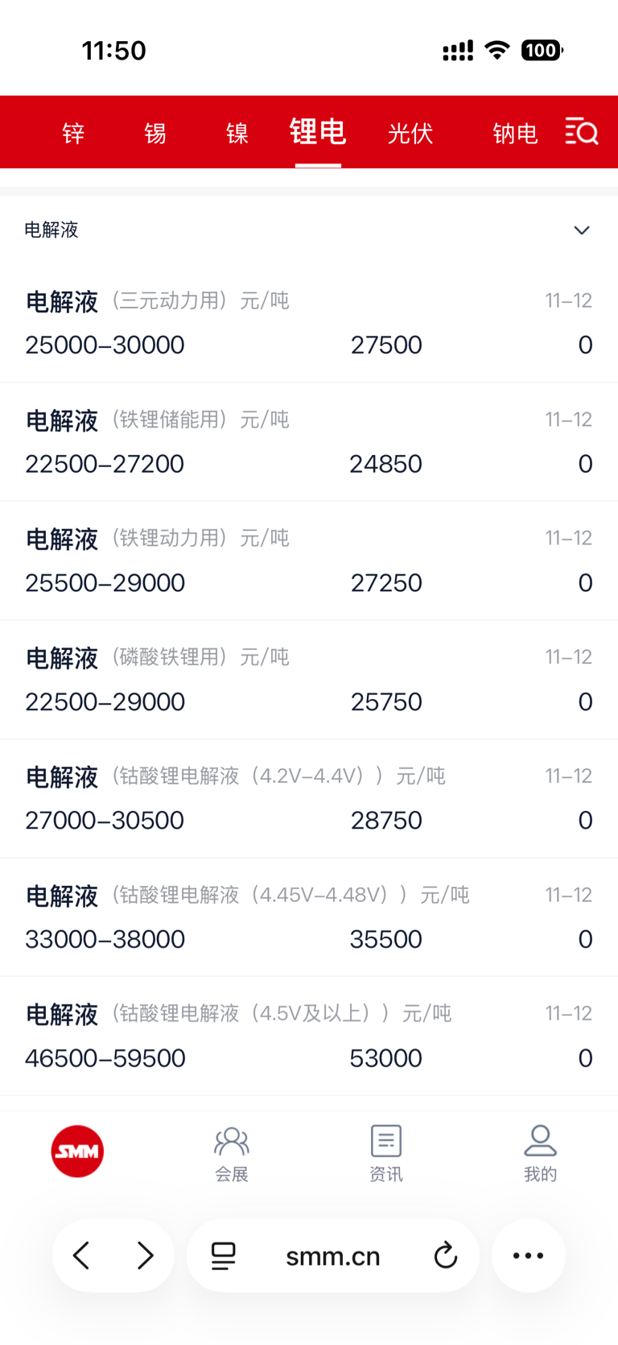This screenshot has width=618, height=1345.
Task: Open the browser three-dot more menu
Action: click(529, 1255)
